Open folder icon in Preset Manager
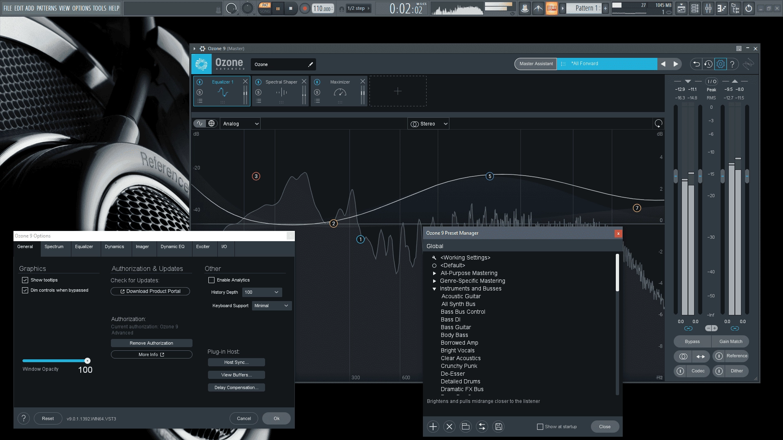The image size is (783, 440). 465,427
